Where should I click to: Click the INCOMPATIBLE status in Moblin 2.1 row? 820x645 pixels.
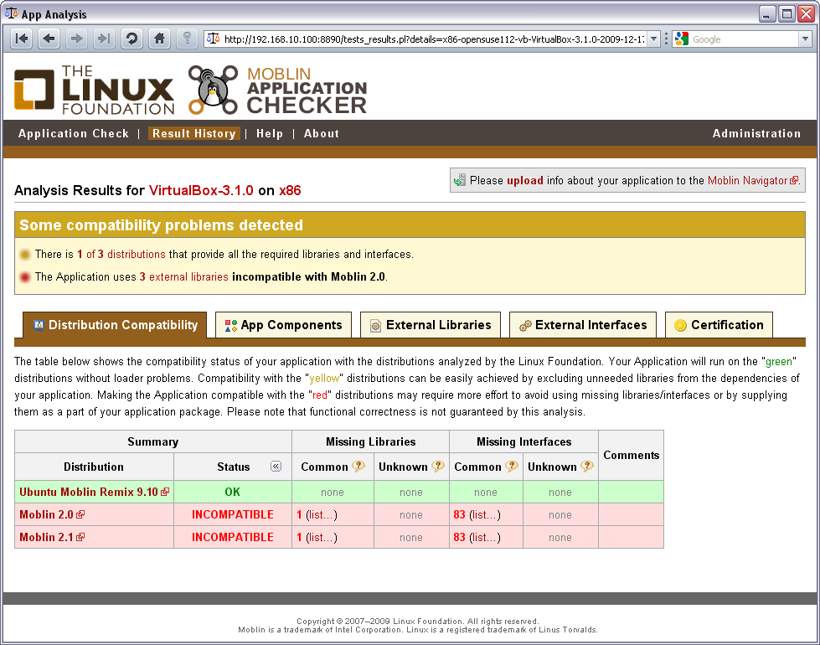[x=232, y=537]
